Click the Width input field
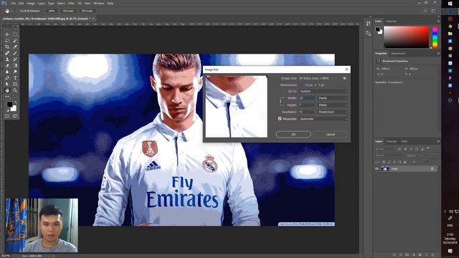 (x=307, y=98)
